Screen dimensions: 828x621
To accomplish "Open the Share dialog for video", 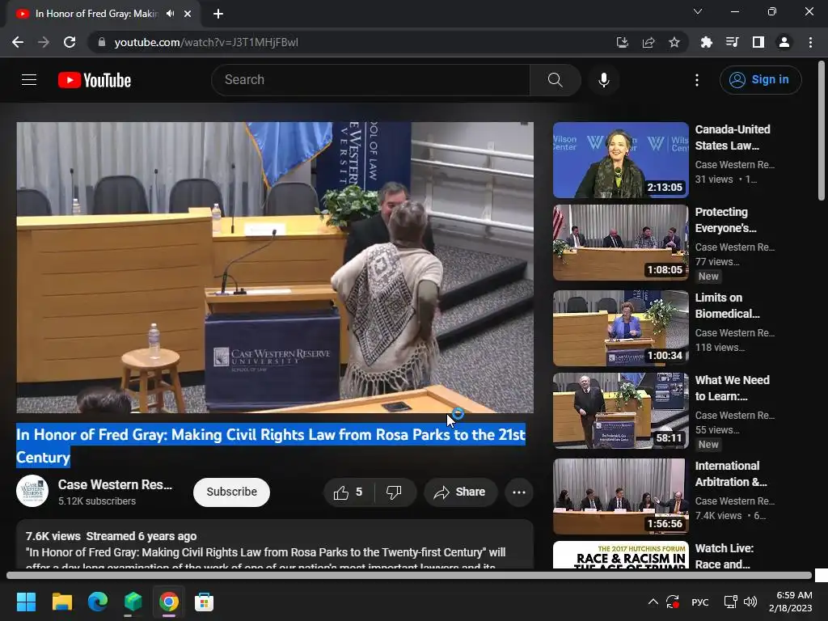I will pyautogui.click(x=460, y=492).
